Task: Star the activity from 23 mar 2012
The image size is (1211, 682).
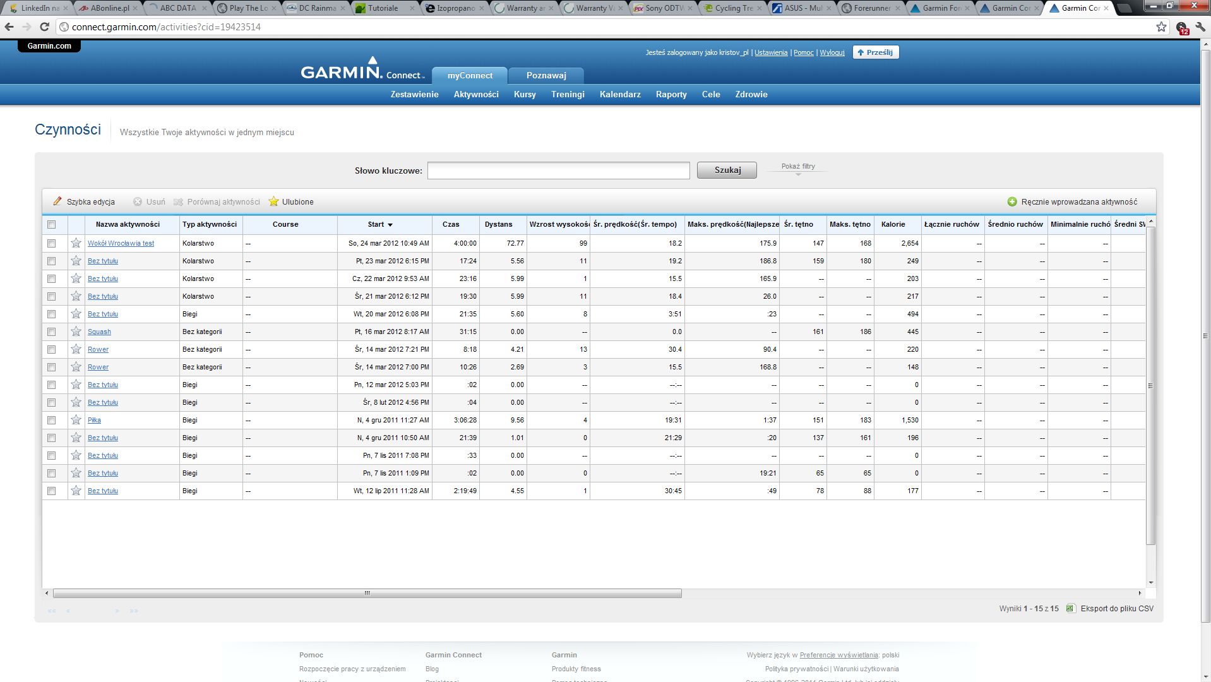Action: click(76, 261)
